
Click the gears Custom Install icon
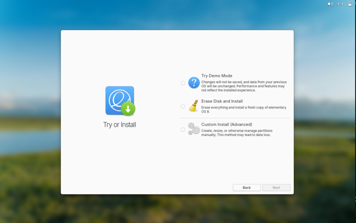[194, 129]
